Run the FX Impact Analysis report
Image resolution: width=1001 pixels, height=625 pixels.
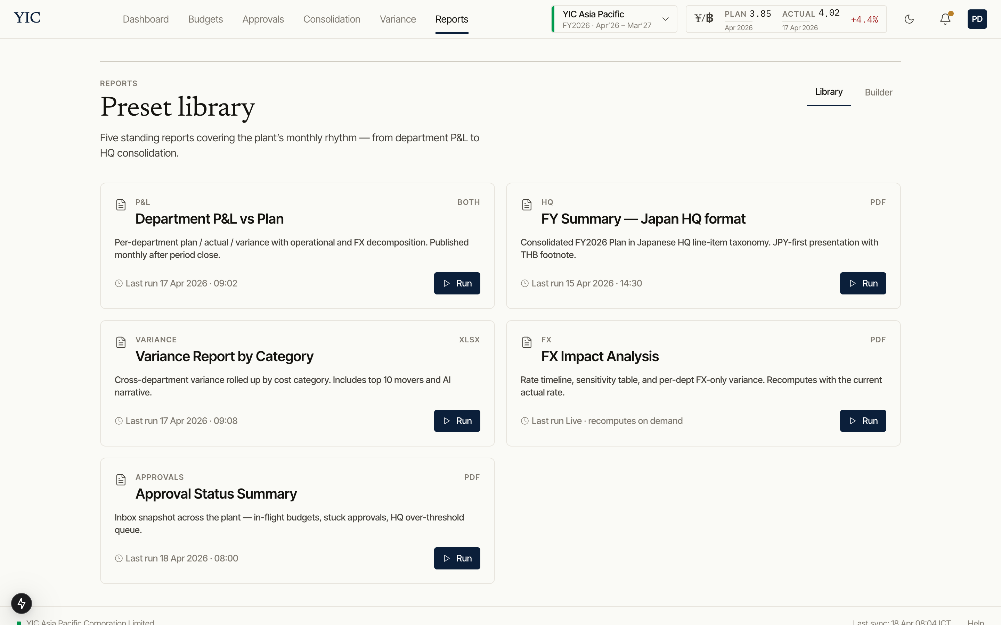coord(863,420)
